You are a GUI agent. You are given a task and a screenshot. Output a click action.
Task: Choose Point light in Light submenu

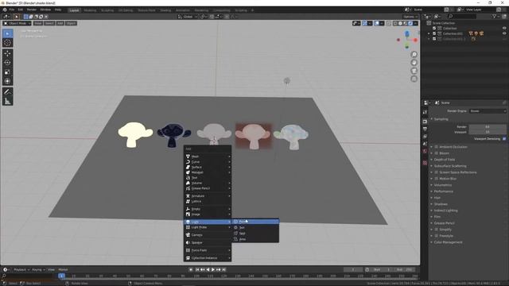click(255, 222)
